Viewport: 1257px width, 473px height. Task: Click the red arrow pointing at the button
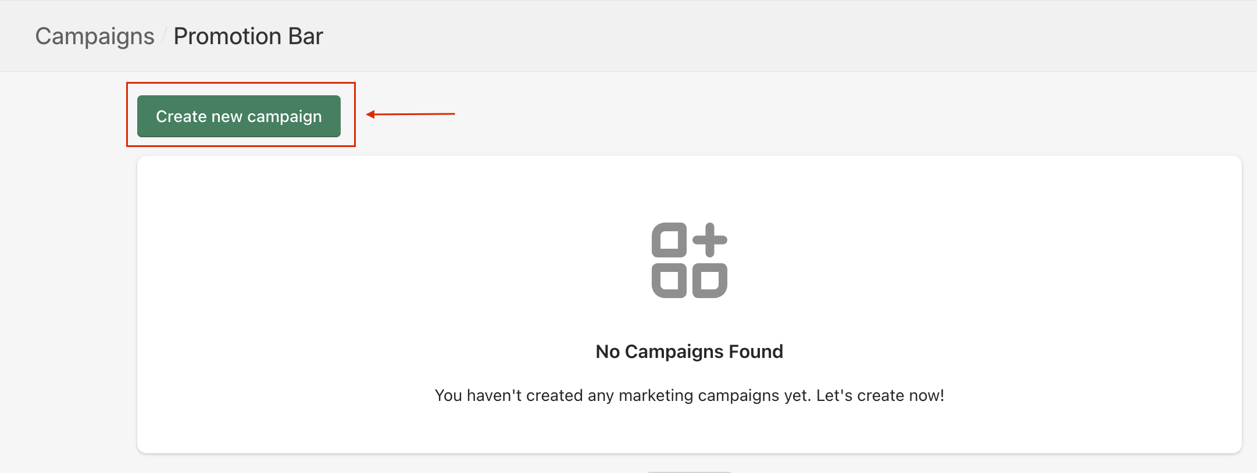[x=413, y=114]
